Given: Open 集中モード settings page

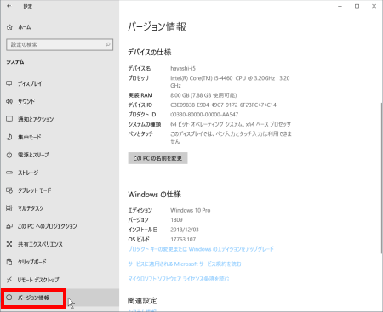Looking at the screenshot, I should pyautogui.click(x=60, y=137).
